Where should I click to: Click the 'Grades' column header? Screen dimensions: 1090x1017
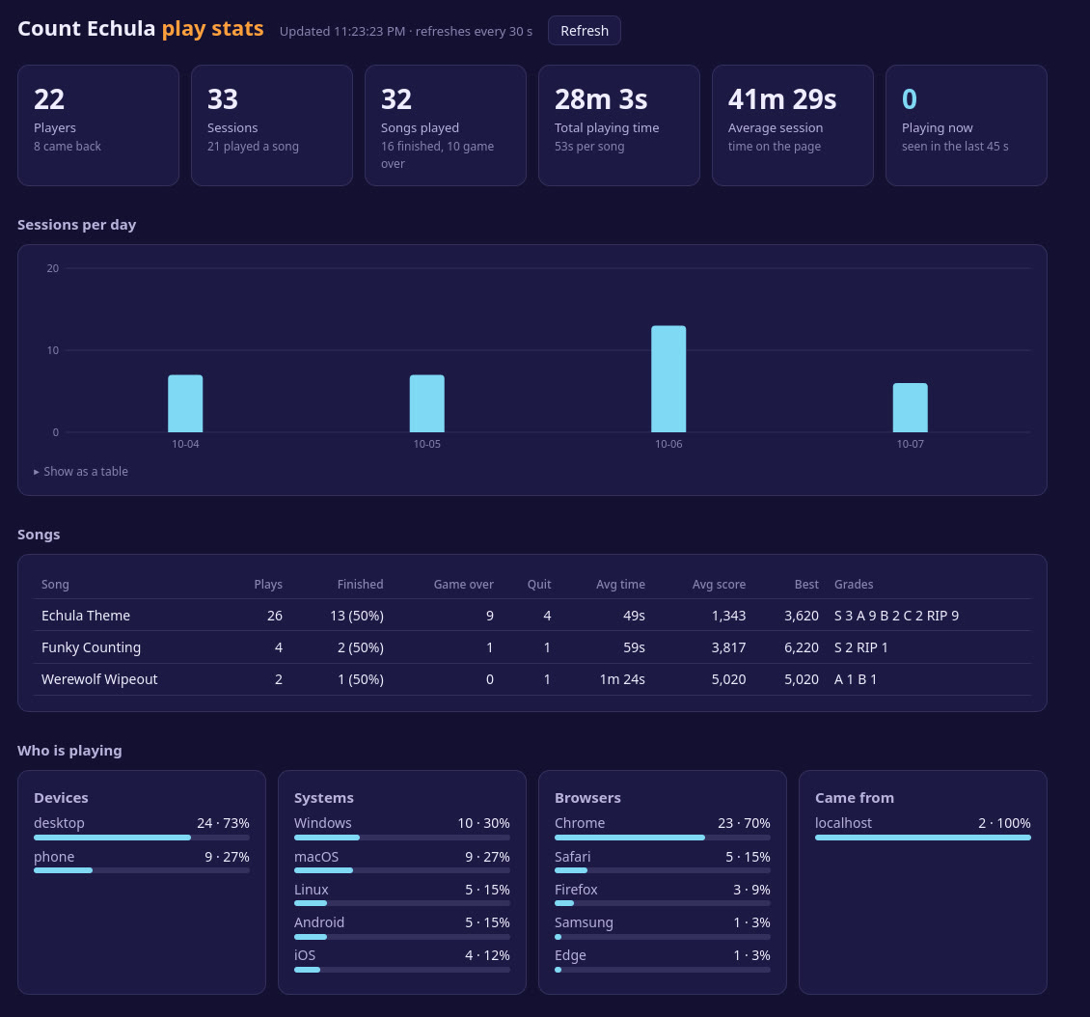(854, 584)
